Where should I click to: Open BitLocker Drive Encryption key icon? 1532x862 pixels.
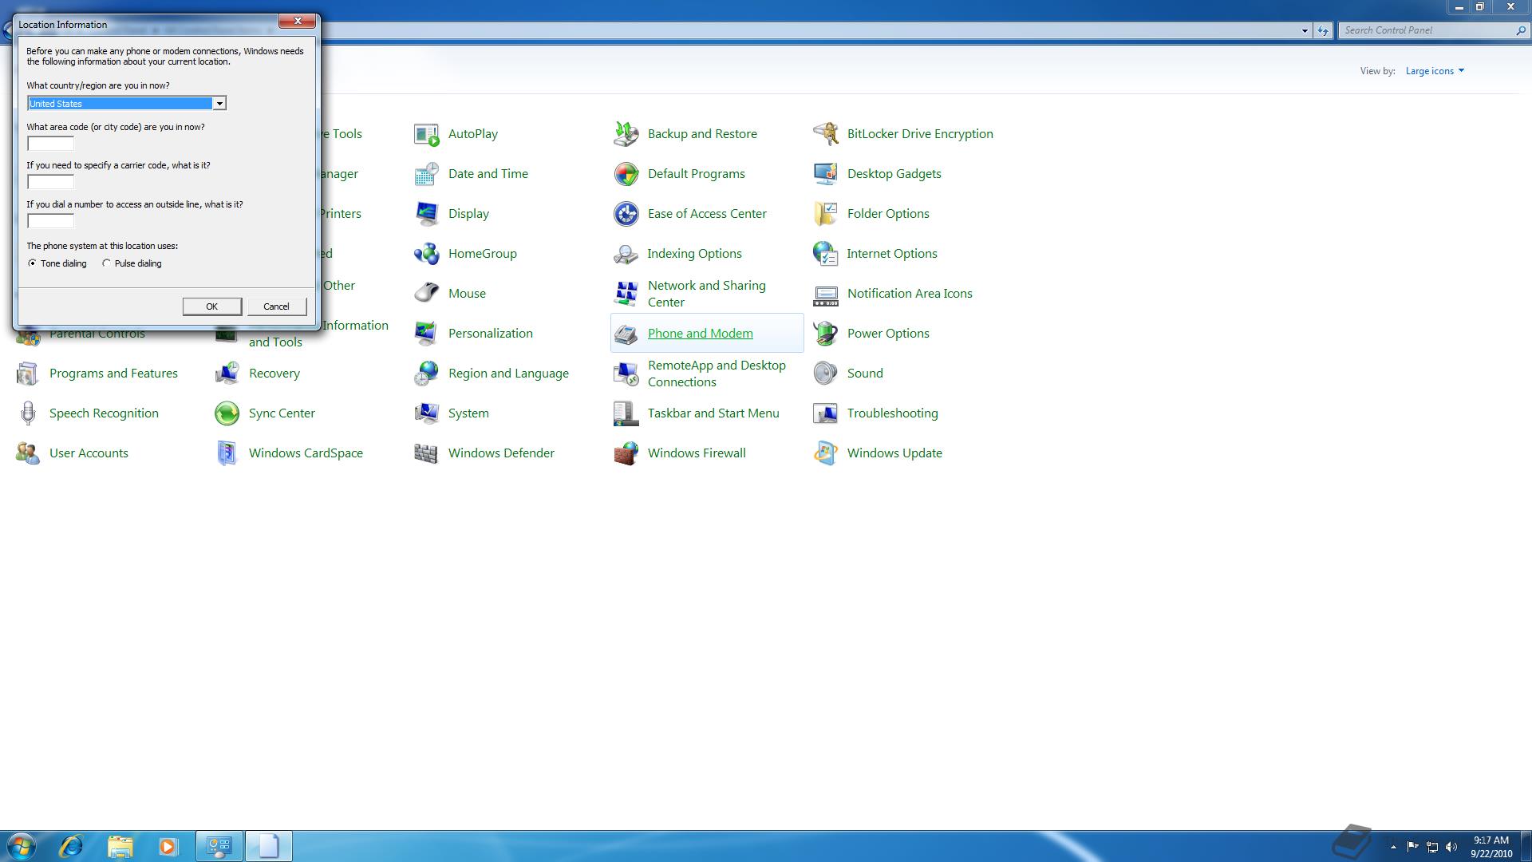click(x=825, y=134)
